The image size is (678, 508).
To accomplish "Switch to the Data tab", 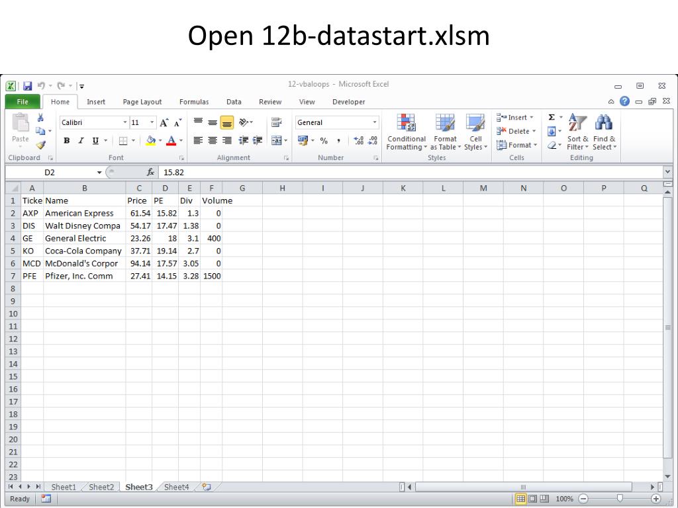I will pos(234,102).
